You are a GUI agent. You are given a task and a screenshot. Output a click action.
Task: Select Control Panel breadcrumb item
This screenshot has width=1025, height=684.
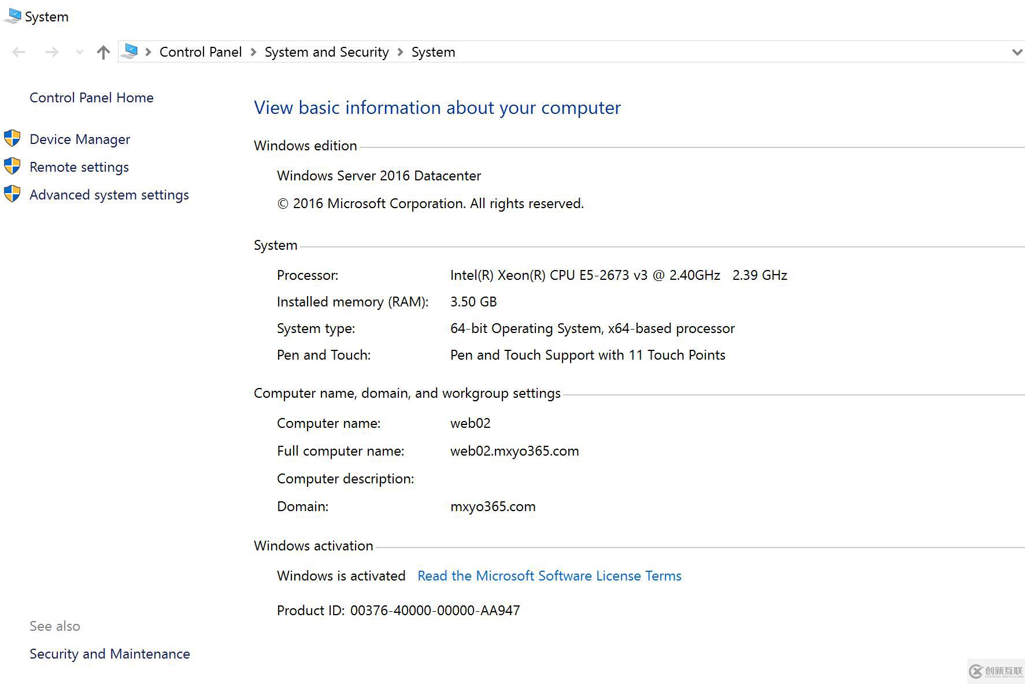tap(201, 52)
